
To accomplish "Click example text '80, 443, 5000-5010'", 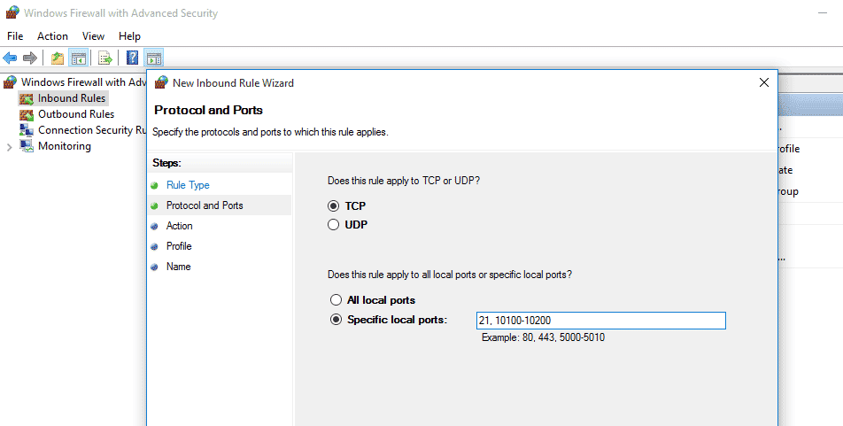I will [563, 337].
